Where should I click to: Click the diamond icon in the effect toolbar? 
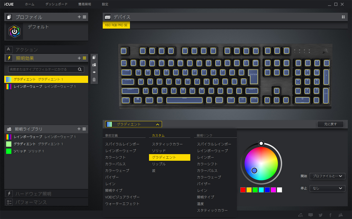pyautogui.click(x=94, y=72)
